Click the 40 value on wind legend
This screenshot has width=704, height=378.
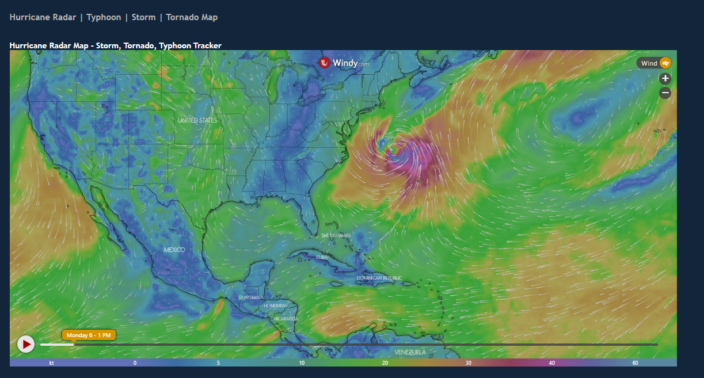tap(552, 363)
